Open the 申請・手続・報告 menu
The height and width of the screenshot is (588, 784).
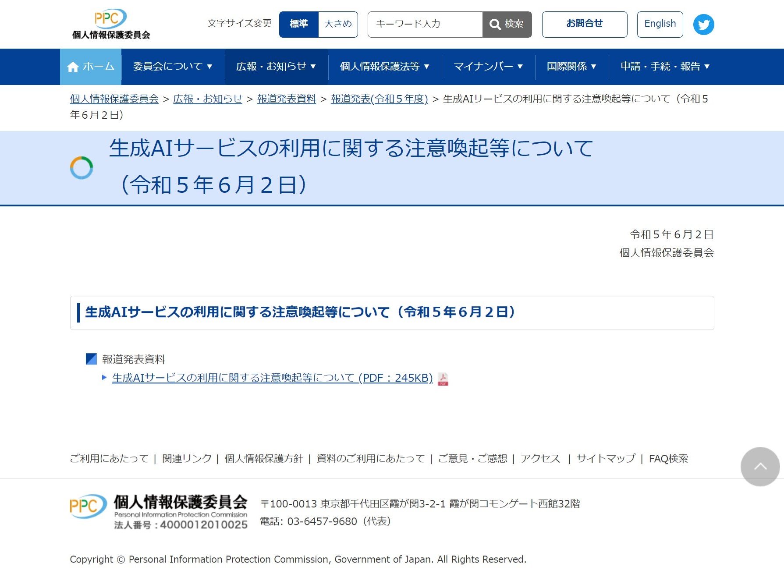(665, 67)
